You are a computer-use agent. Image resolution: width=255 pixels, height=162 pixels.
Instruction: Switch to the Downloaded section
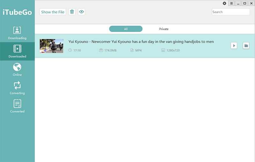[17, 51]
